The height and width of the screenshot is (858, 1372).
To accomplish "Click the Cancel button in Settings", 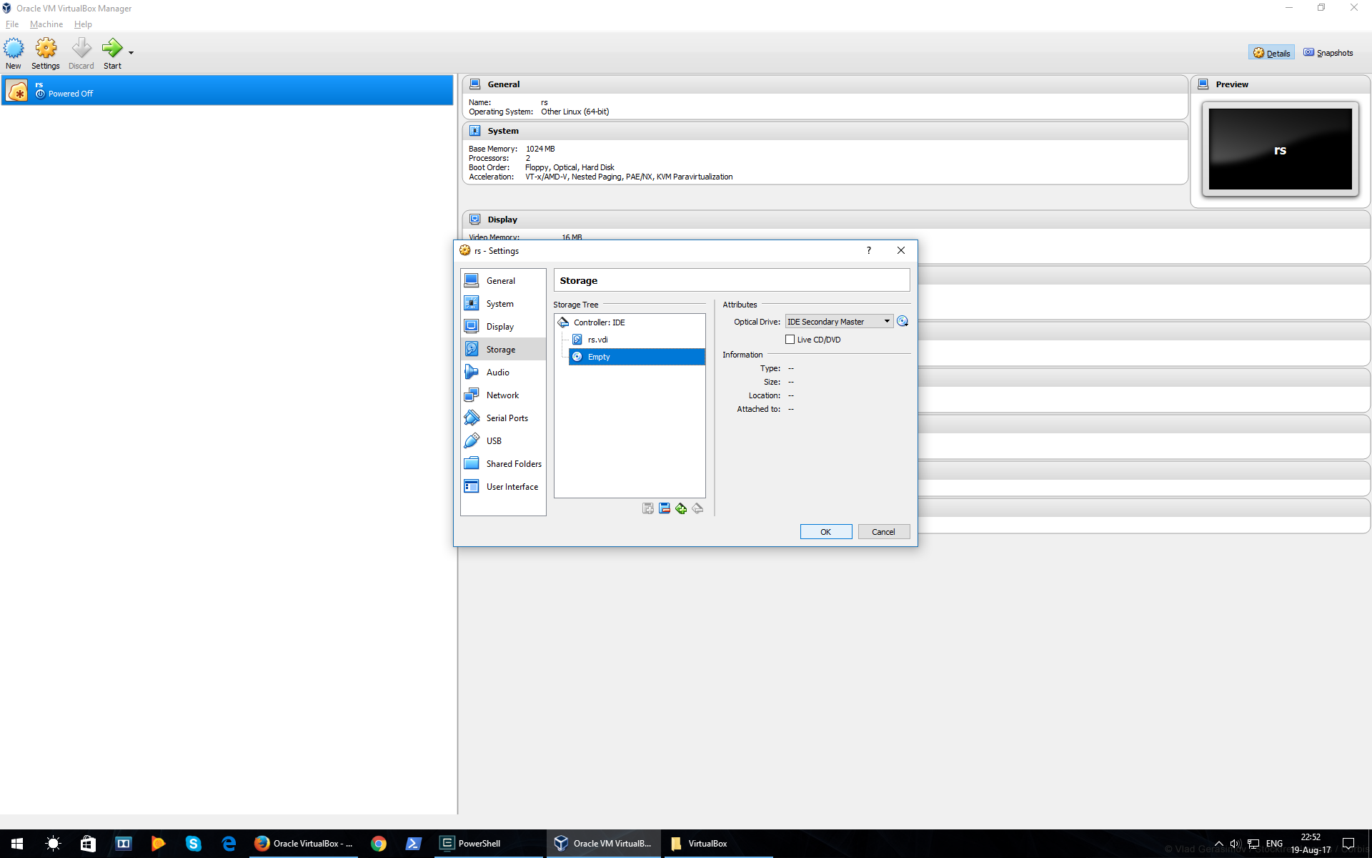I will [883, 532].
